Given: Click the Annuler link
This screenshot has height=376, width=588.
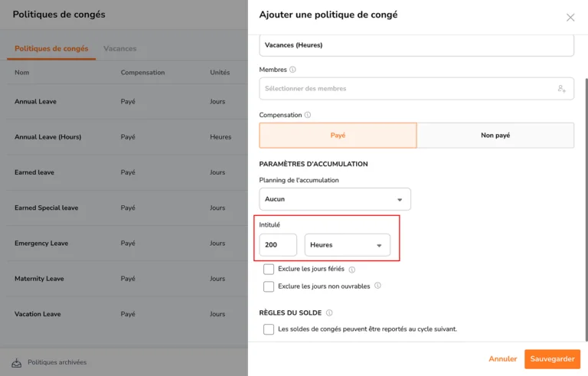Looking at the screenshot, I should [502, 359].
